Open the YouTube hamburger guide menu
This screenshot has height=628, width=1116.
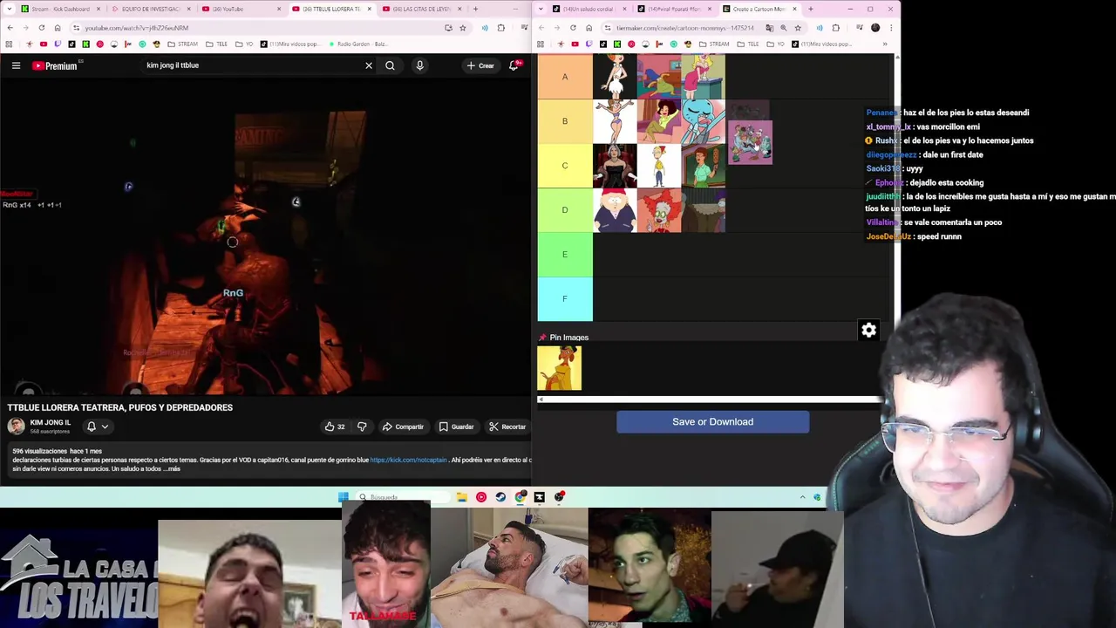click(x=16, y=65)
